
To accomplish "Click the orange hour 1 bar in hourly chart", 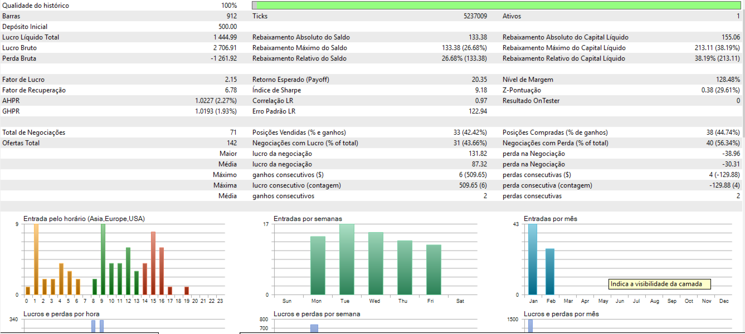I will (x=36, y=259).
